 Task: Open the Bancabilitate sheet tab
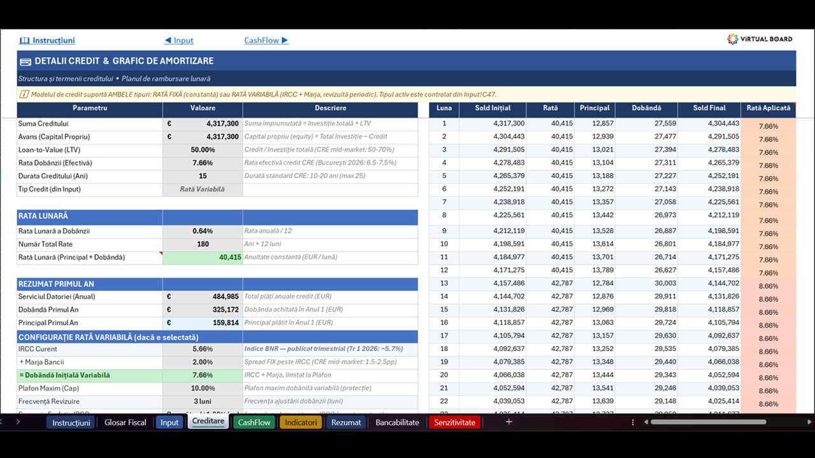pyautogui.click(x=397, y=422)
